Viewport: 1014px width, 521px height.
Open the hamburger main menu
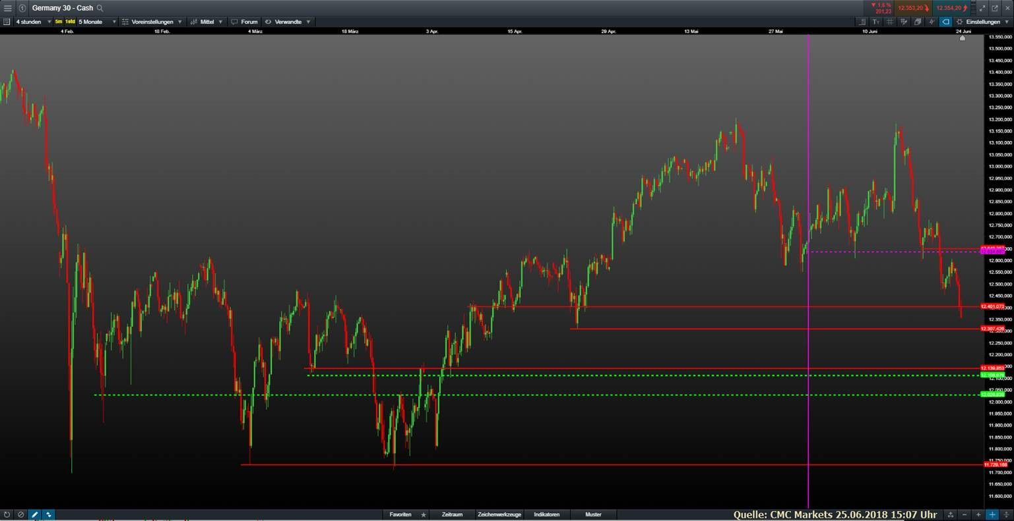(8, 8)
